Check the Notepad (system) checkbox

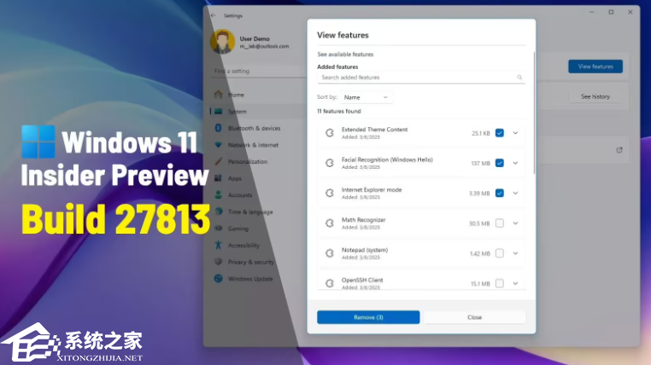[x=500, y=253]
